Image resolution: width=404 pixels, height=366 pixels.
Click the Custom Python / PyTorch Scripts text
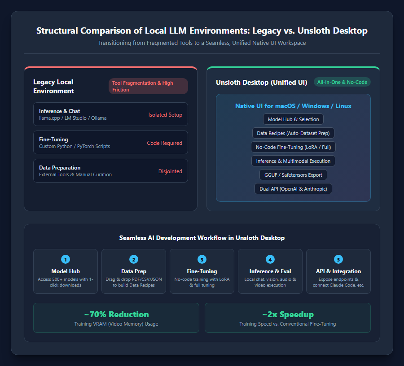[x=75, y=146]
